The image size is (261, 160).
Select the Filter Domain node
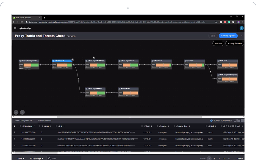click(x=161, y=65)
